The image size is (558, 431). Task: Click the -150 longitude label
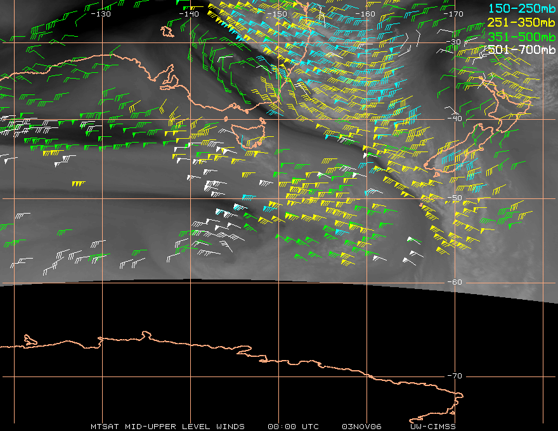(x=277, y=14)
